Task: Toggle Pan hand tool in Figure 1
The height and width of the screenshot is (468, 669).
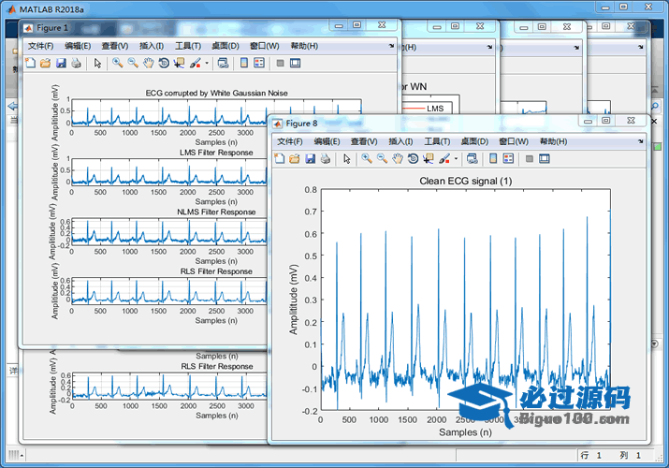Action: click(x=148, y=63)
